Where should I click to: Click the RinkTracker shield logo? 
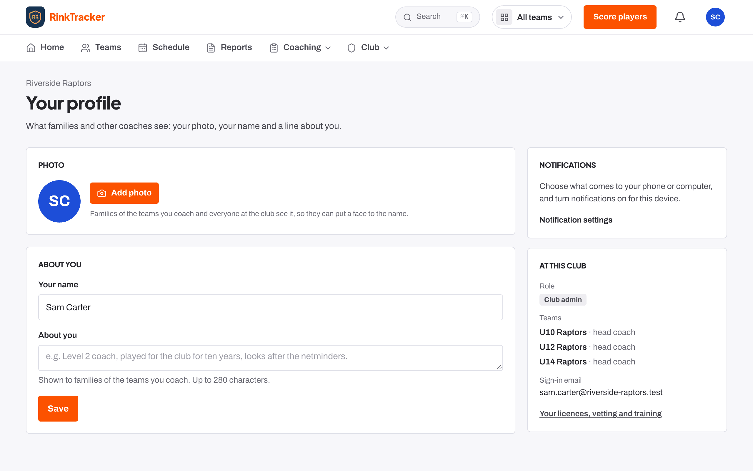coord(35,17)
